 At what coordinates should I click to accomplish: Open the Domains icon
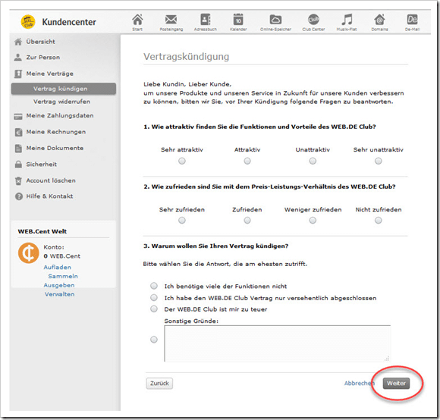coord(379,20)
